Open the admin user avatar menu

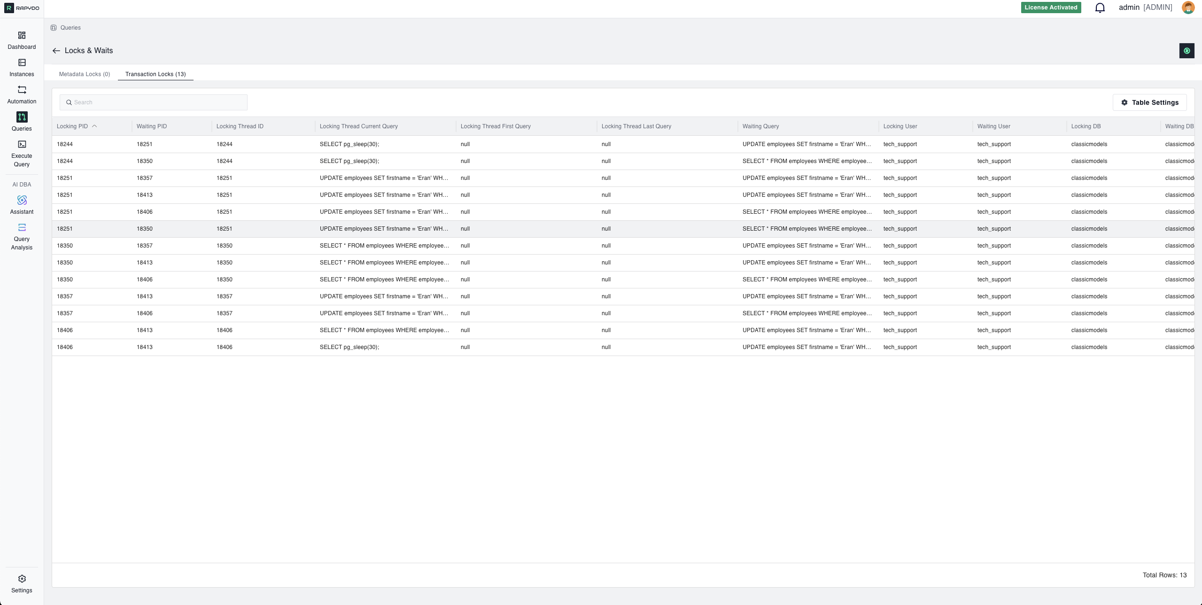point(1188,8)
